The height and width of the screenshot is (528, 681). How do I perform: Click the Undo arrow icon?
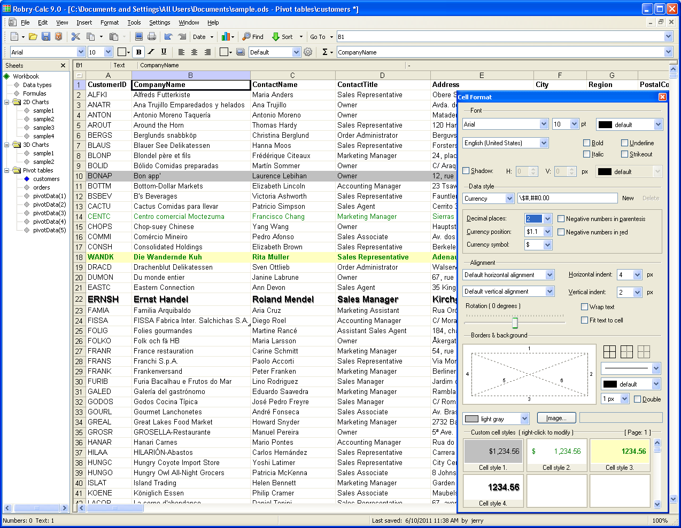coord(168,37)
